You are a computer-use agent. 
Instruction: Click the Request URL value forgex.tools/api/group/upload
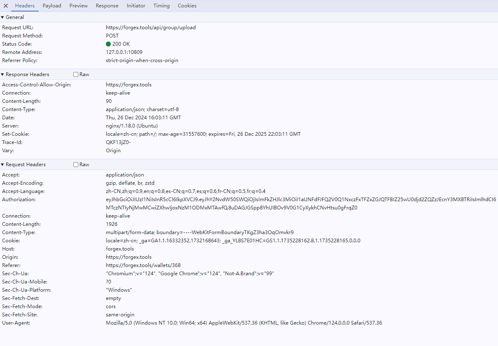click(151, 28)
